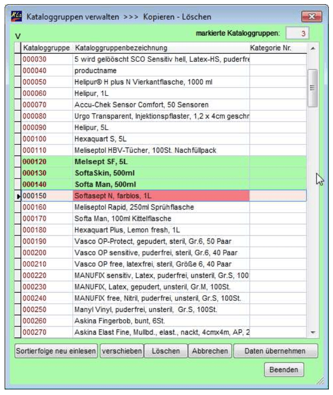Click Kategorie Nr. cell of row 000160

(278, 207)
